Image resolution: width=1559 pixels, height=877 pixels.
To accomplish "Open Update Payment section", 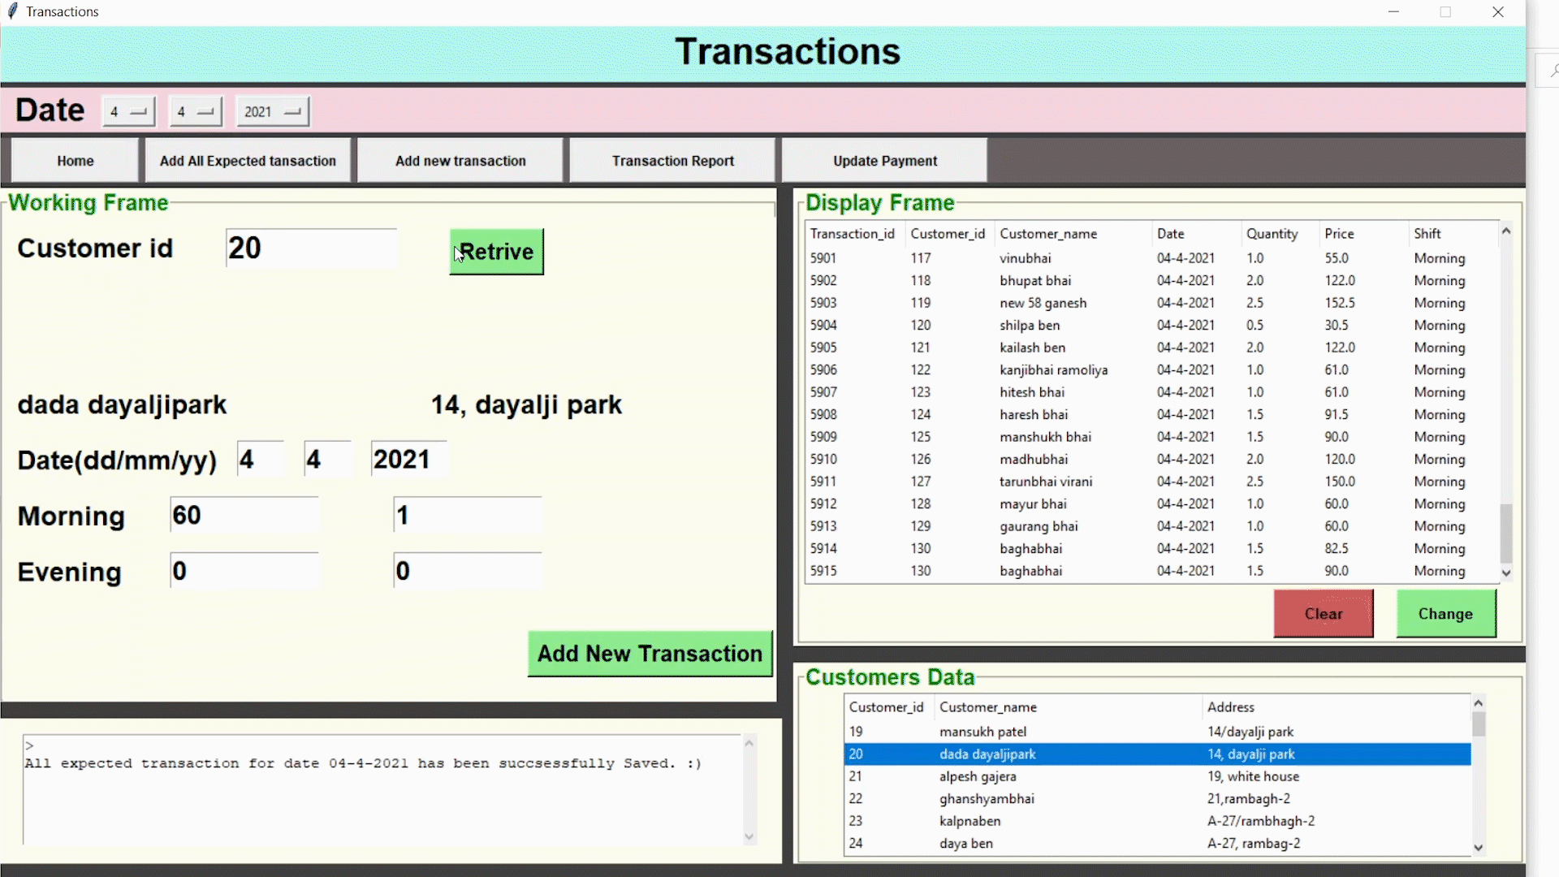I will (x=885, y=161).
